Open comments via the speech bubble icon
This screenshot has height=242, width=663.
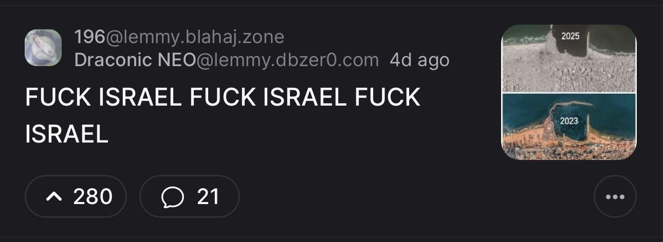[x=172, y=197]
